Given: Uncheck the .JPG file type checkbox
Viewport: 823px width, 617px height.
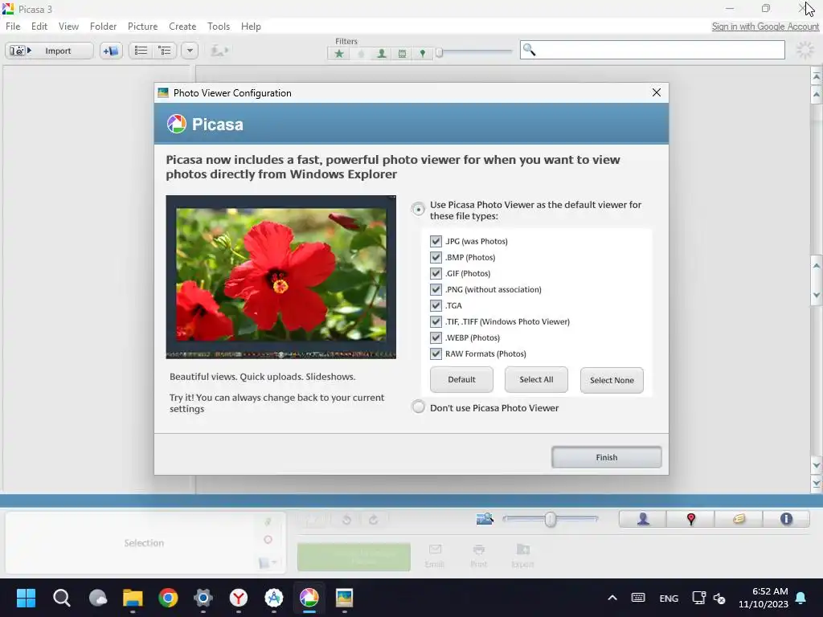Looking at the screenshot, I should click(x=436, y=241).
